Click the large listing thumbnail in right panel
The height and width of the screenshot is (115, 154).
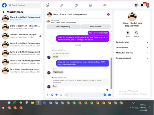pyautogui.click(x=132, y=17)
